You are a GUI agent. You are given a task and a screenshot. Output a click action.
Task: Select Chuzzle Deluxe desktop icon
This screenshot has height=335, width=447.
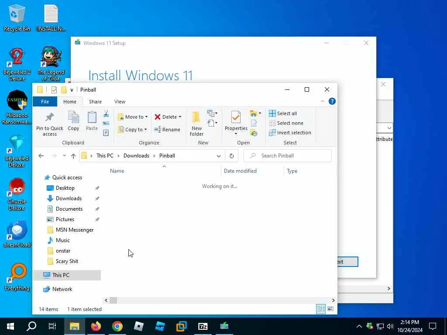tap(17, 194)
